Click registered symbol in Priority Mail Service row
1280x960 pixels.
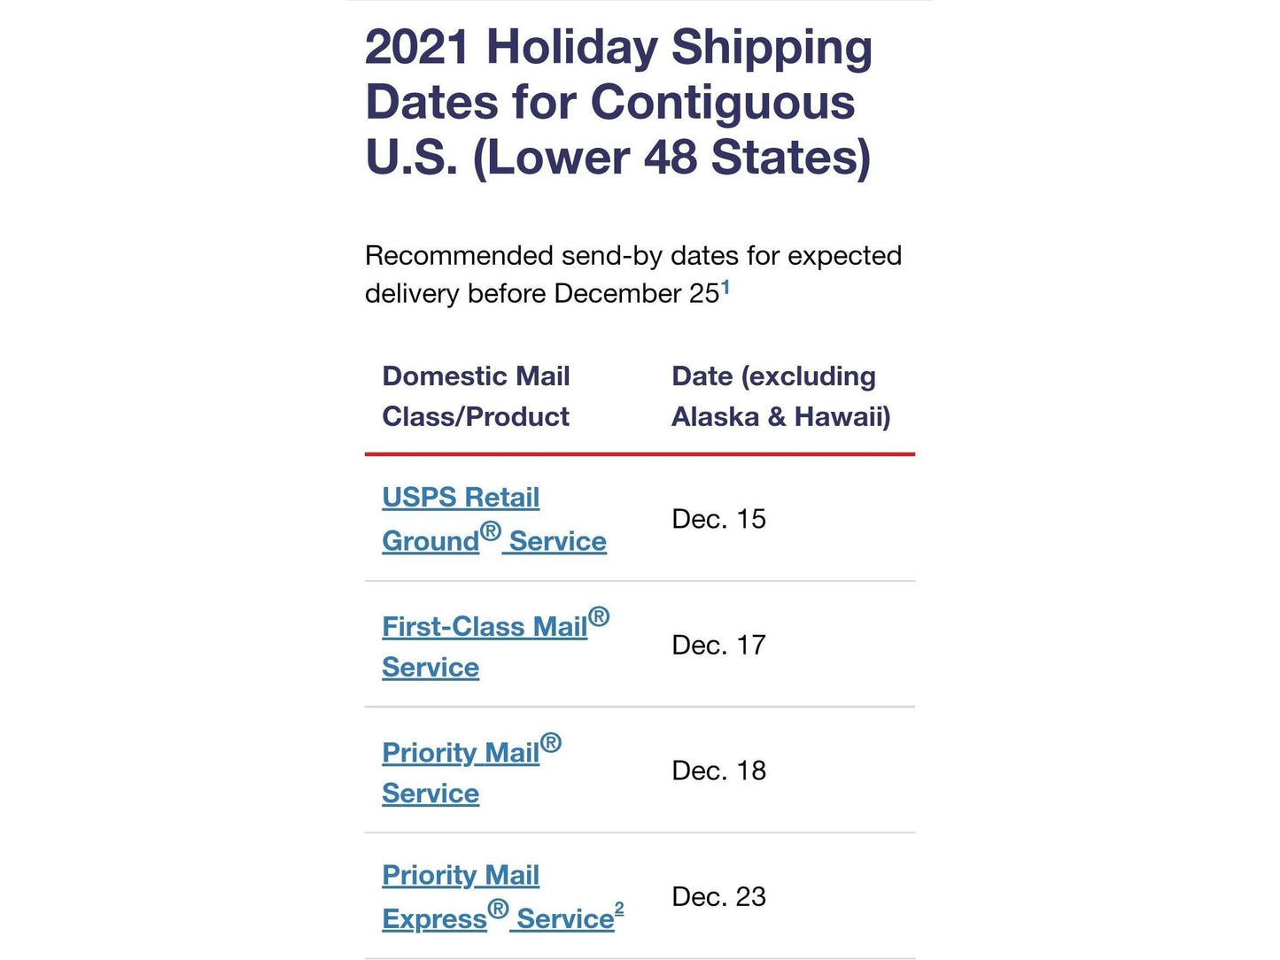551,742
